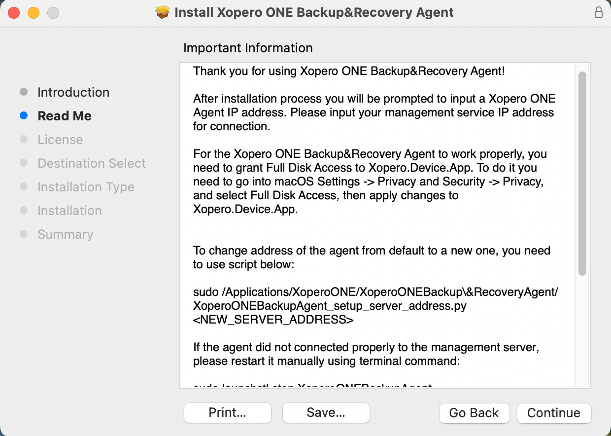Go back to the previous step
The image size is (611, 436).
coord(474,413)
